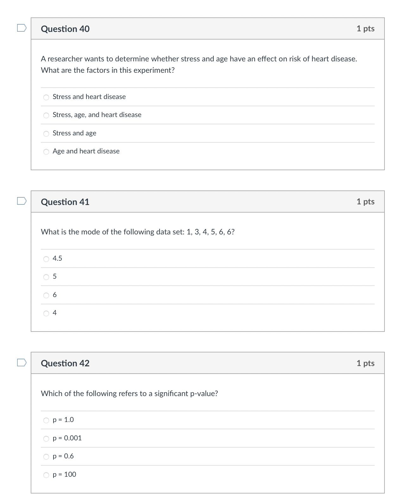Click the Question 40 heading
This screenshot has width=400, height=503.
tap(65, 29)
